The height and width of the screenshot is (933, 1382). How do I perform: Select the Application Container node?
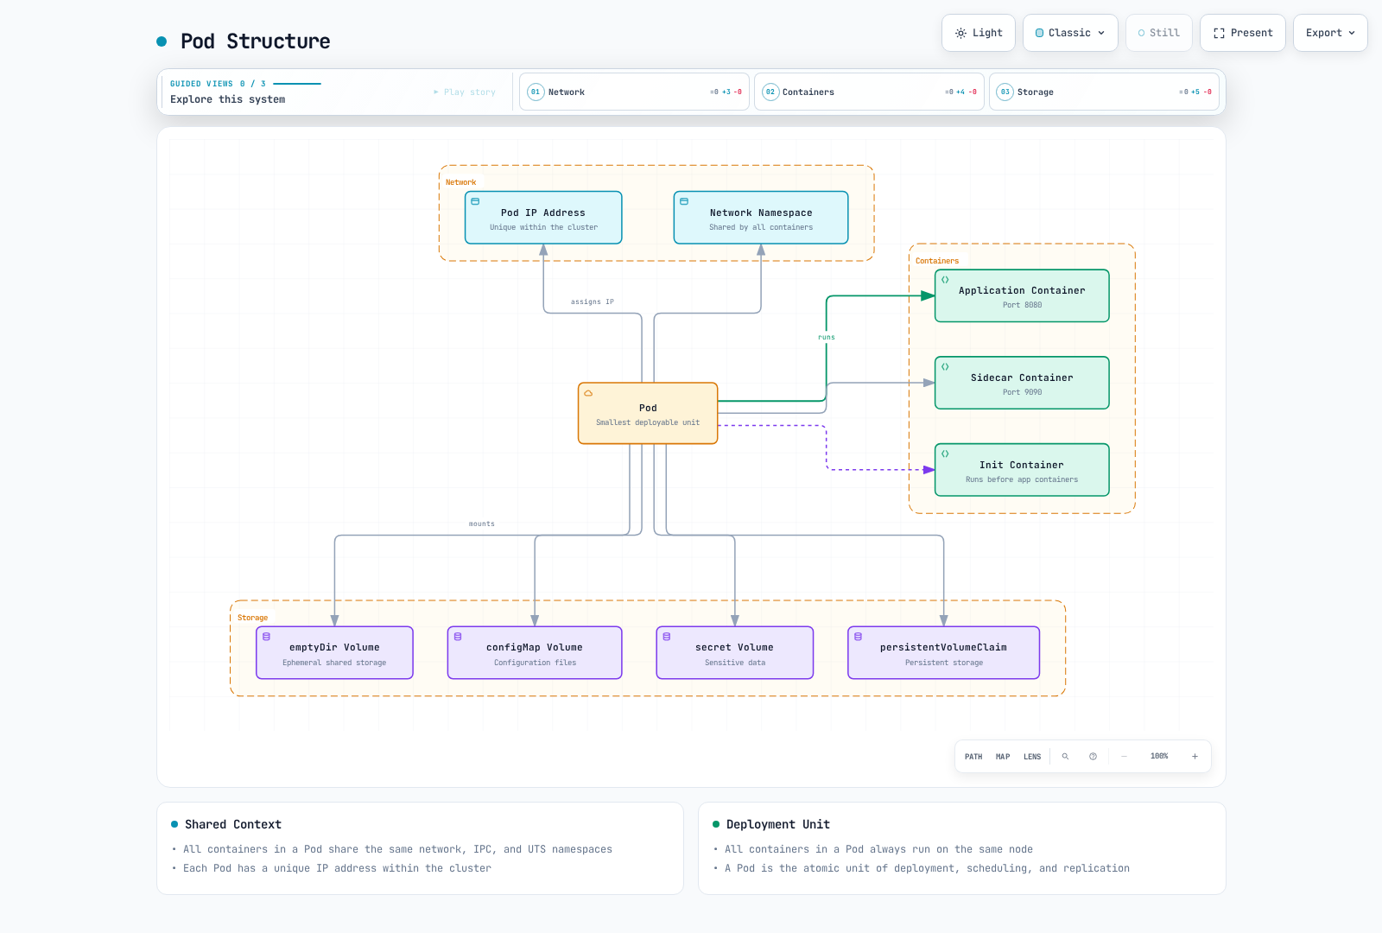(x=1022, y=295)
